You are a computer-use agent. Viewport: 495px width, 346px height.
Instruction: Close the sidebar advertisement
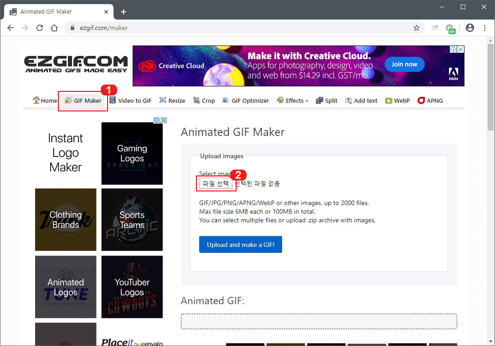(x=164, y=120)
